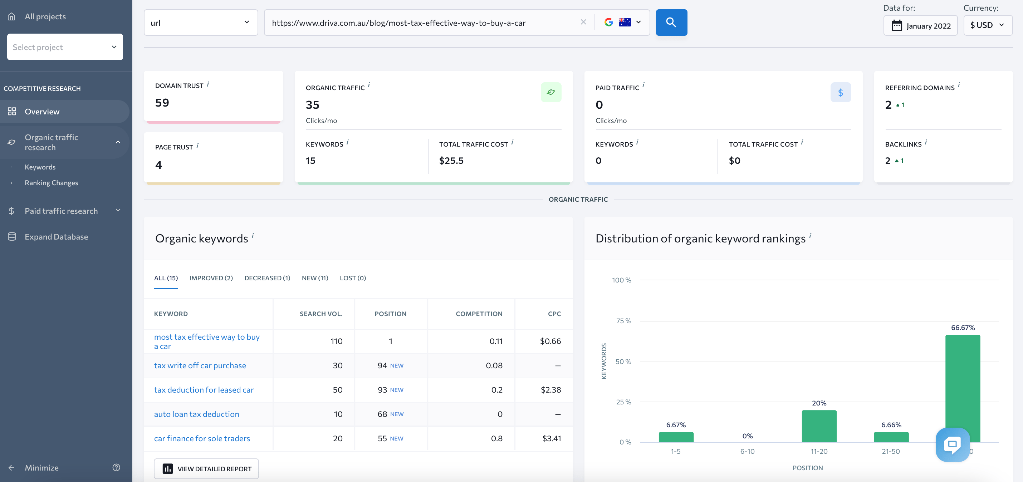Open keyword 'auto loan tax deduction'

197,414
